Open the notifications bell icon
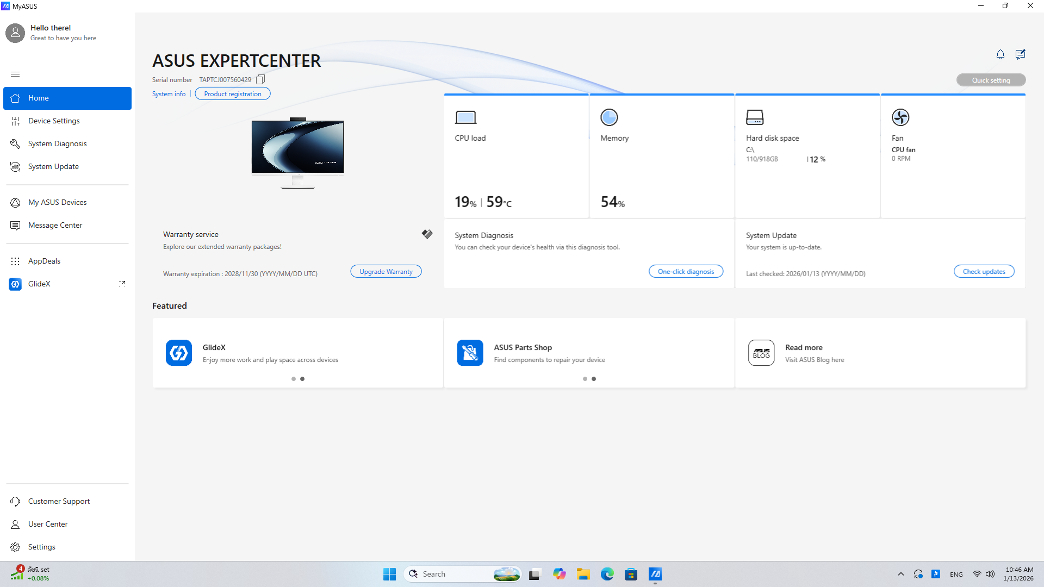This screenshot has width=1044, height=587. click(x=1000, y=54)
